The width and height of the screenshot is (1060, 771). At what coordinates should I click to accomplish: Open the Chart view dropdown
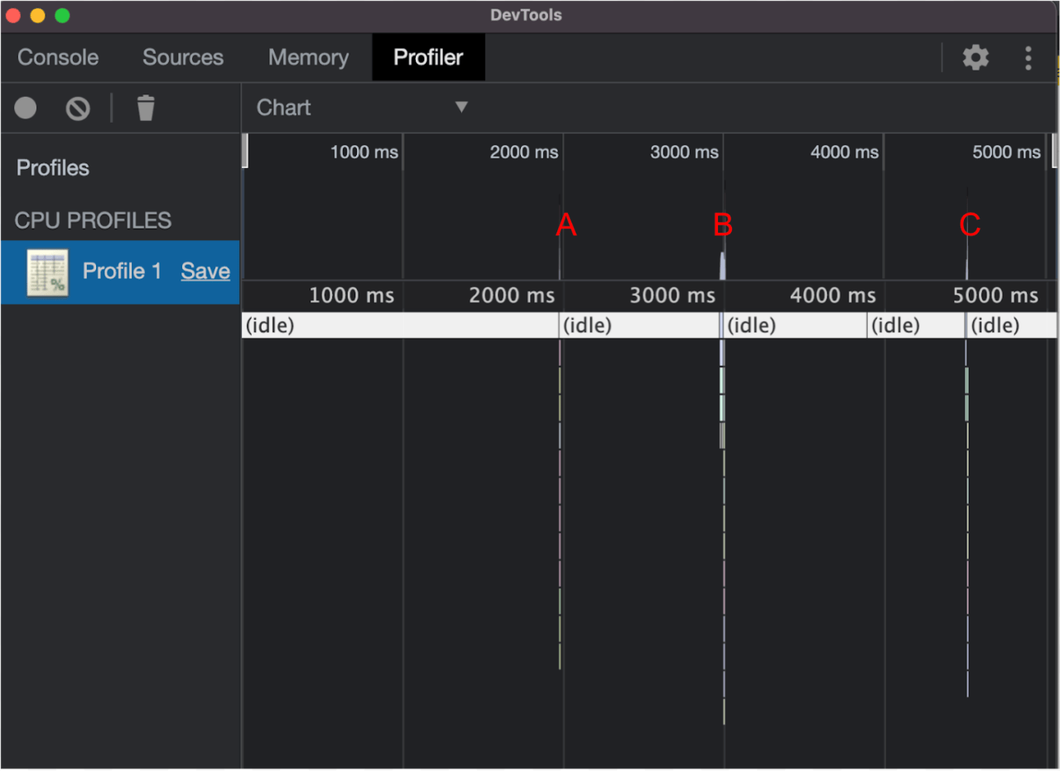coord(363,108)
